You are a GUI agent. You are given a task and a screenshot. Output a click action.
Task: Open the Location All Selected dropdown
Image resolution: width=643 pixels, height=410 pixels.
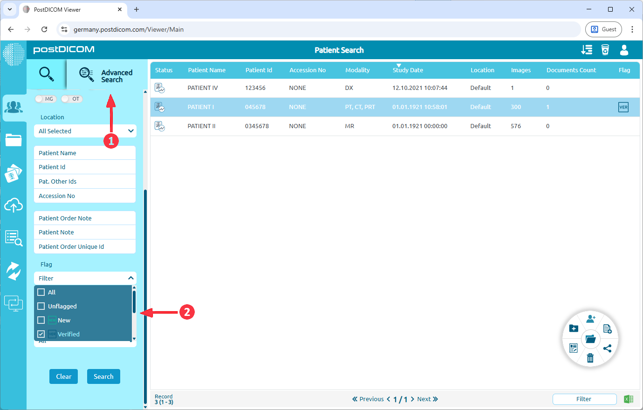pos(85,131)
